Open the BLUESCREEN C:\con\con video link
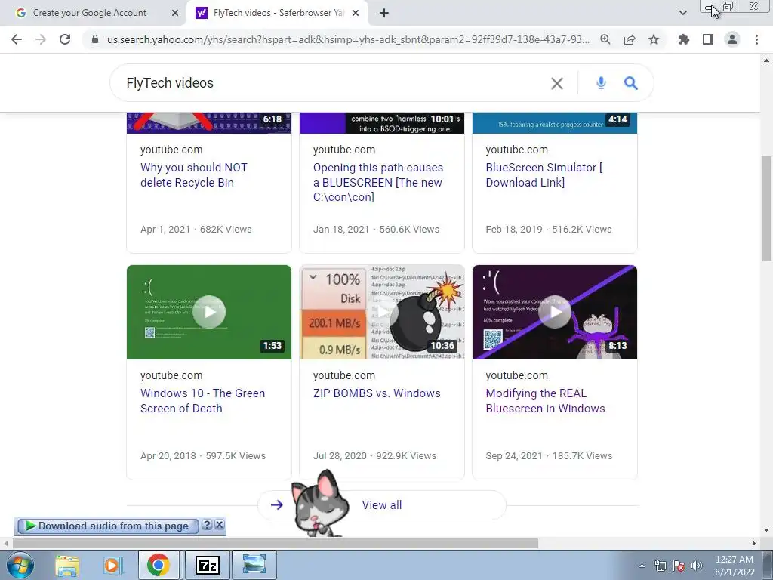 point(378,183)
